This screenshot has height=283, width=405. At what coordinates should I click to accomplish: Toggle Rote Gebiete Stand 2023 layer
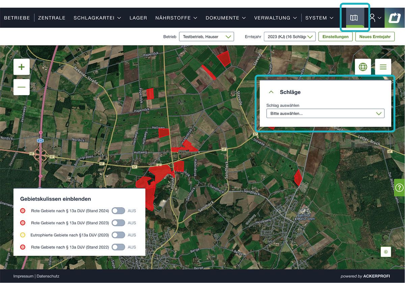pyautogui.click(x=118, y=223)
